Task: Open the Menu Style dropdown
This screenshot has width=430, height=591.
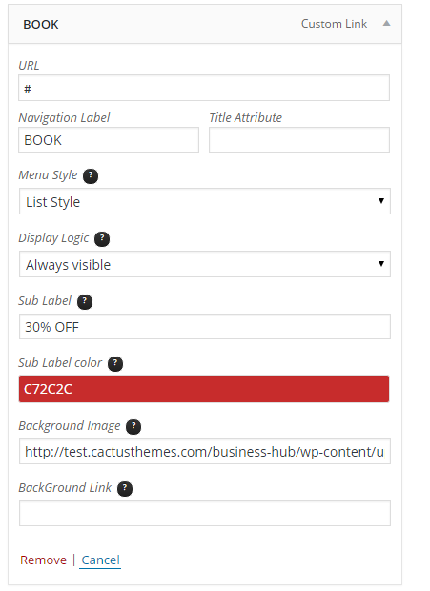Action: (205, 201)
